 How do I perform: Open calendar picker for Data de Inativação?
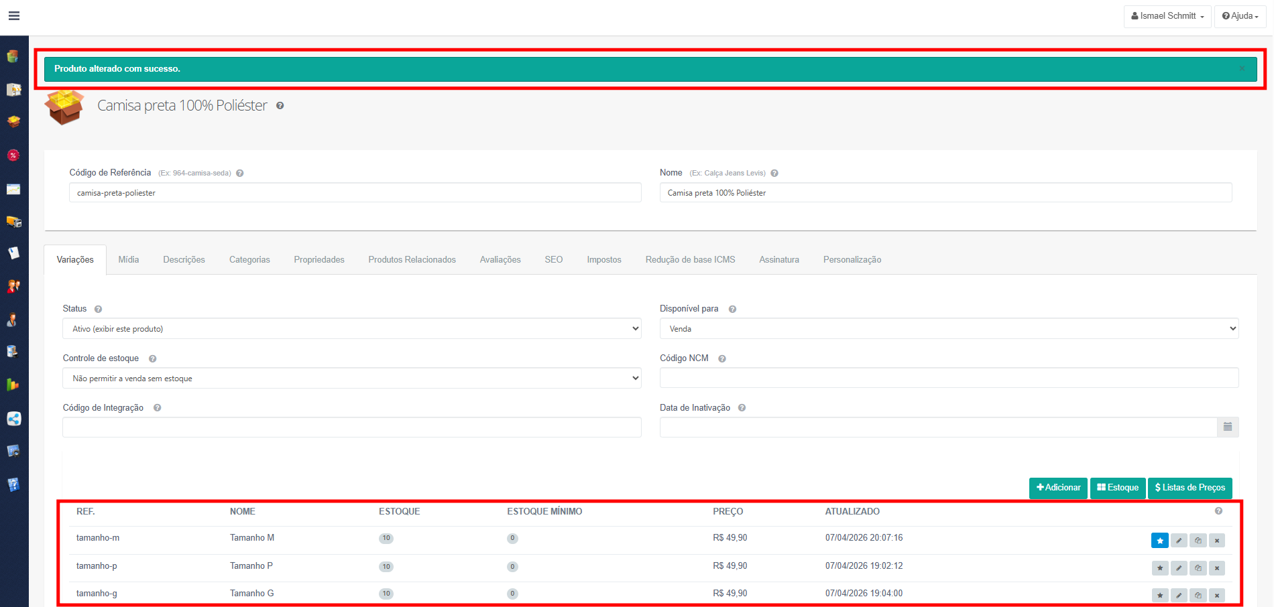click(x=1227, y=427)
